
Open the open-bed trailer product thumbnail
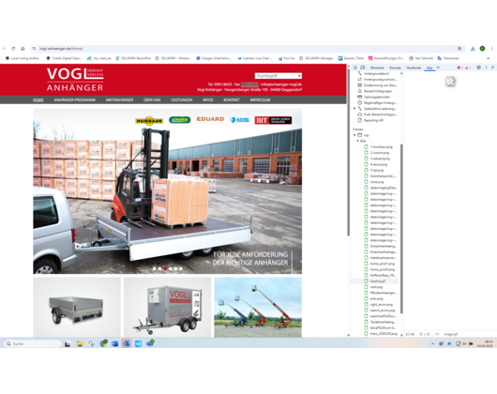77,307
